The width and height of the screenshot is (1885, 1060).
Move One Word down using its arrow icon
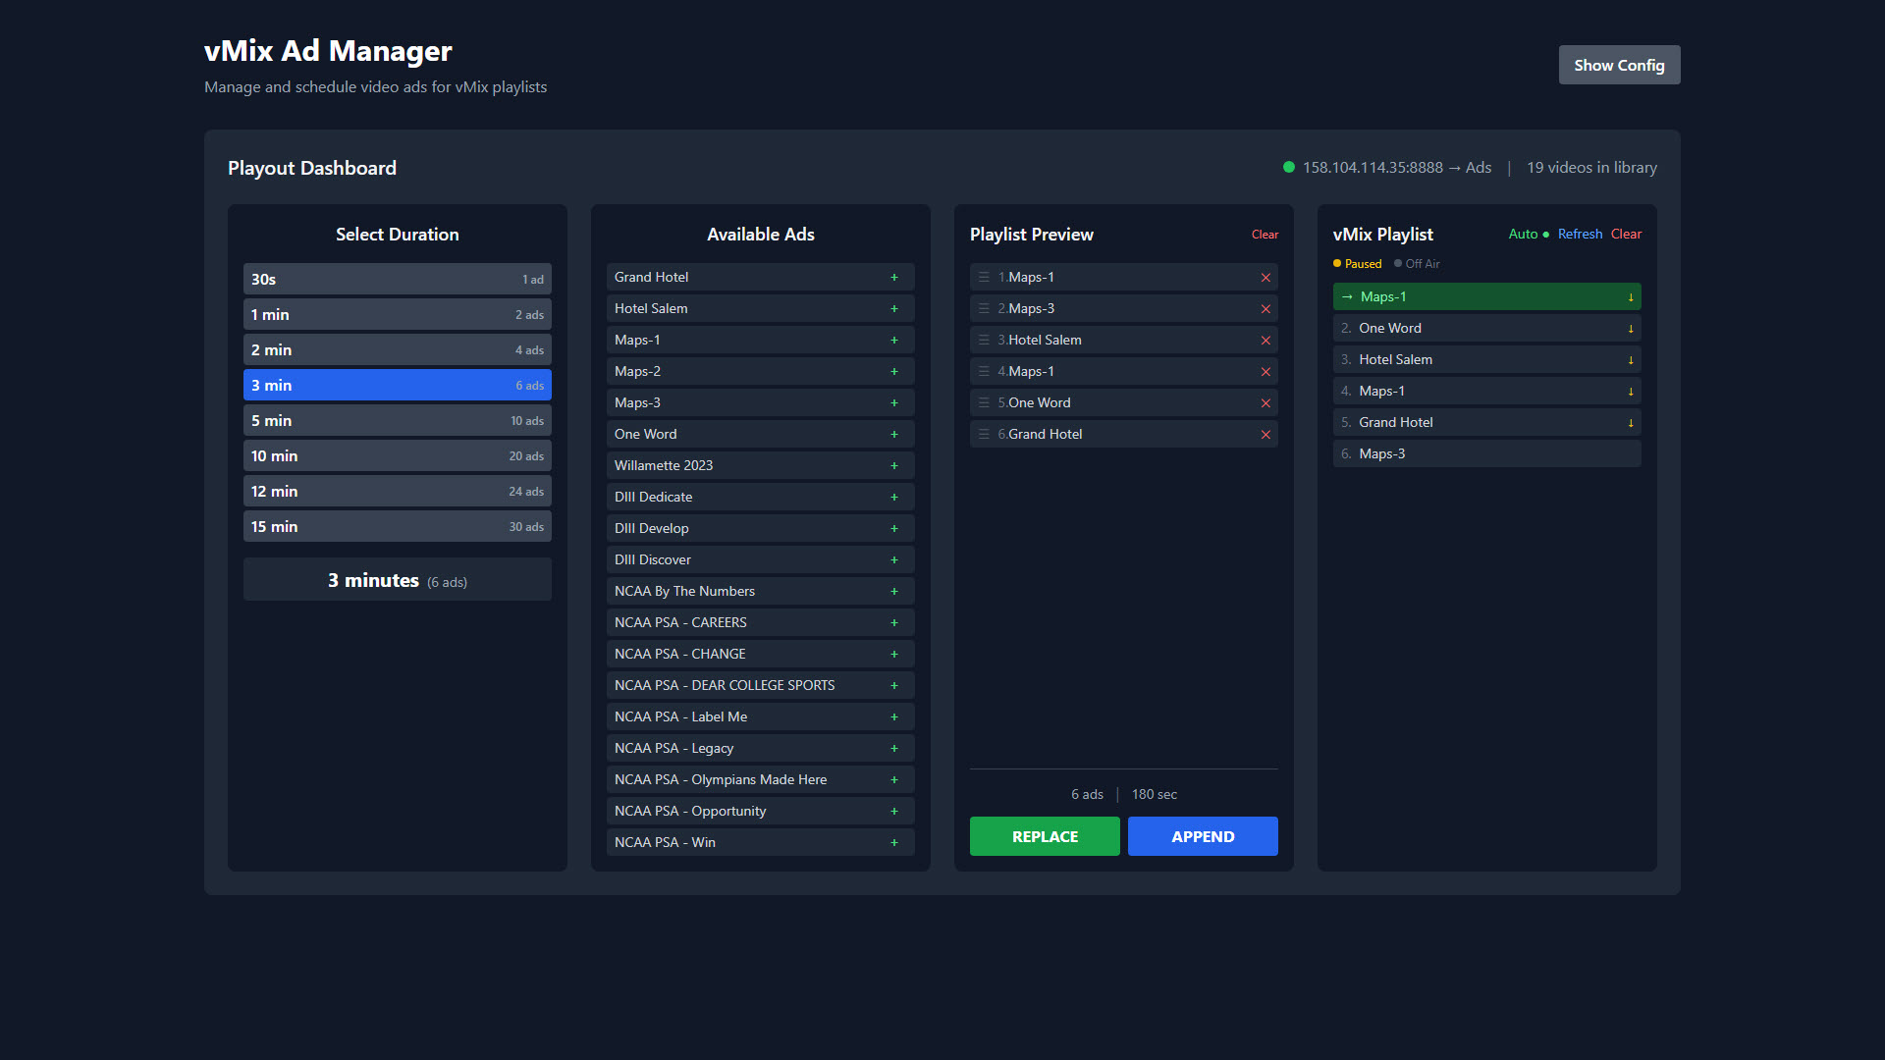(1630, 328)
